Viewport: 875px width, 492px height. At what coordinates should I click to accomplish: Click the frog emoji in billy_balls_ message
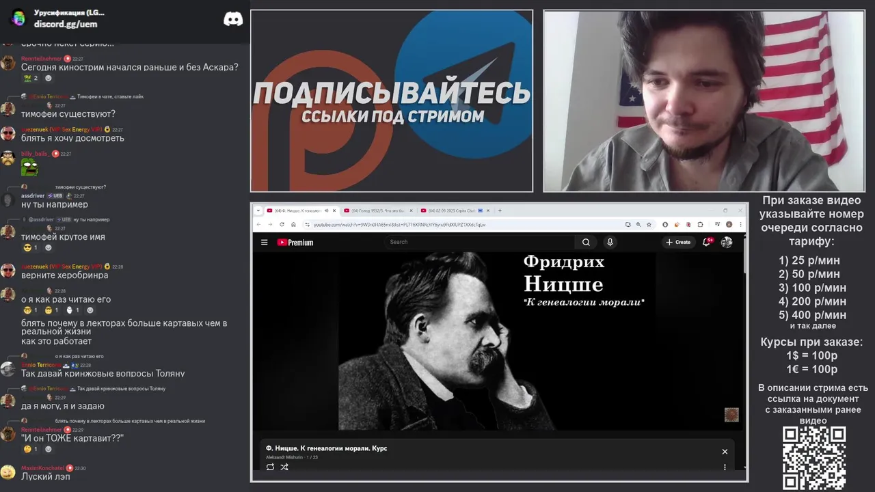(29, 167)
